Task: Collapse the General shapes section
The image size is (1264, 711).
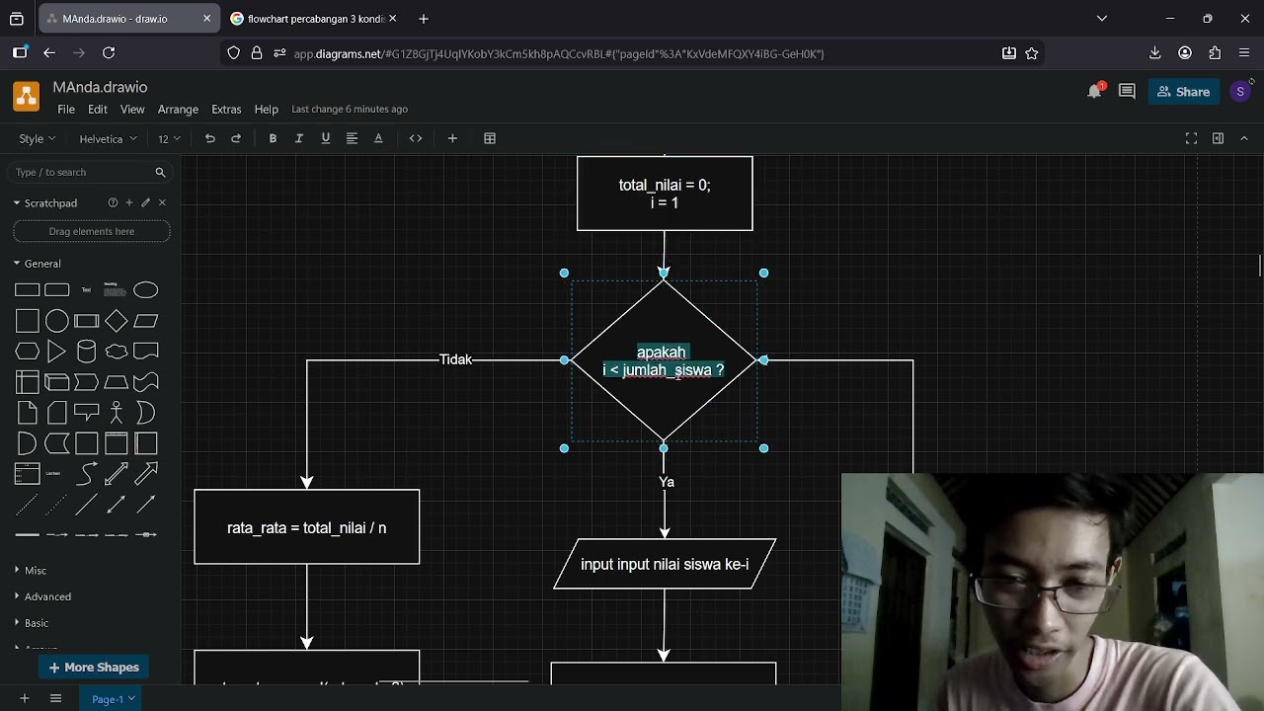Action: 41,264
